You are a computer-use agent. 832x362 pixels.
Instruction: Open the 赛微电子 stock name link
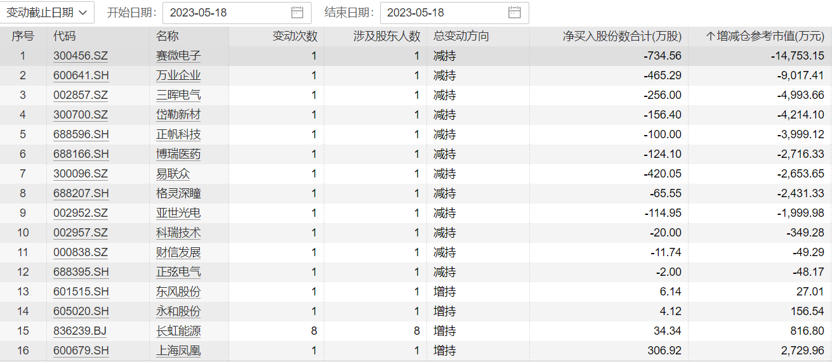[178, 56]
